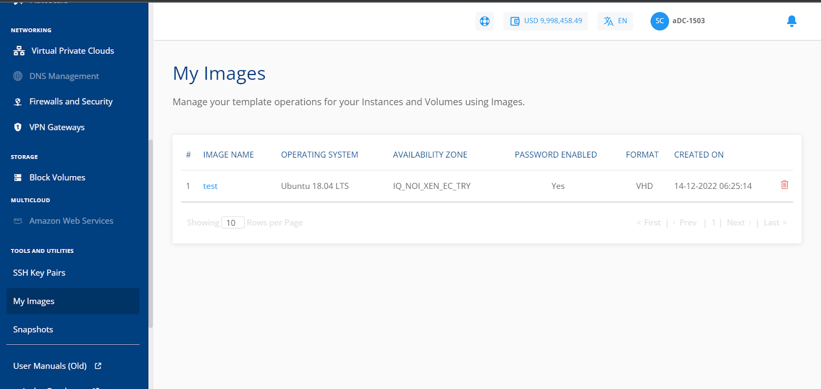The image size is (821, 389).
Task: Open VPN Gateways
Action: (x=57, y=127)
